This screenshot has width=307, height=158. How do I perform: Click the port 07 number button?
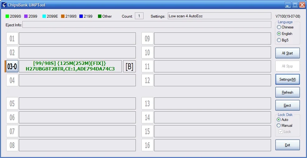[12, 131]
